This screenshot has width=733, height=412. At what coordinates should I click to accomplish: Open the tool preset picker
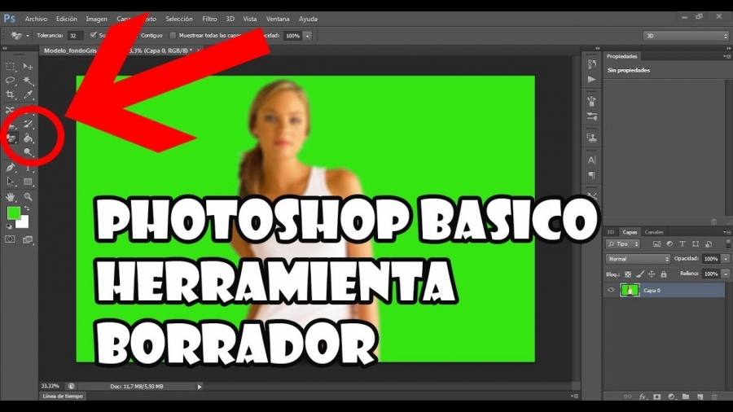pos(20,36)
